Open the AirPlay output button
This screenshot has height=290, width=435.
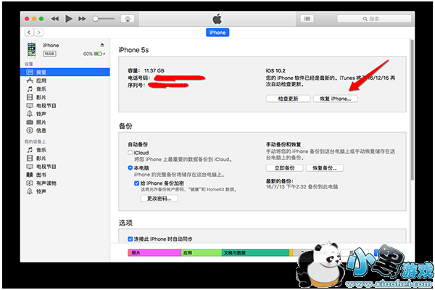tap(128, 19)
